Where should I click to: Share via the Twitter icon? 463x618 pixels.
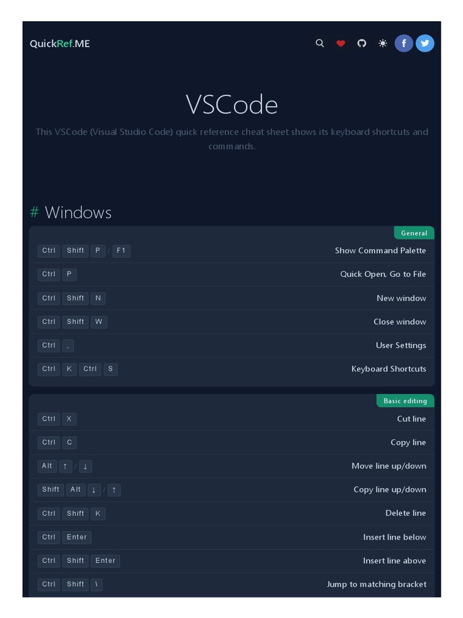click(x=425, y=43)
